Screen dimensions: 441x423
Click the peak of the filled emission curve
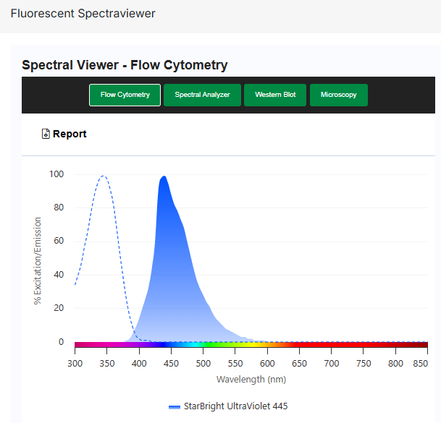coord(164,177)
